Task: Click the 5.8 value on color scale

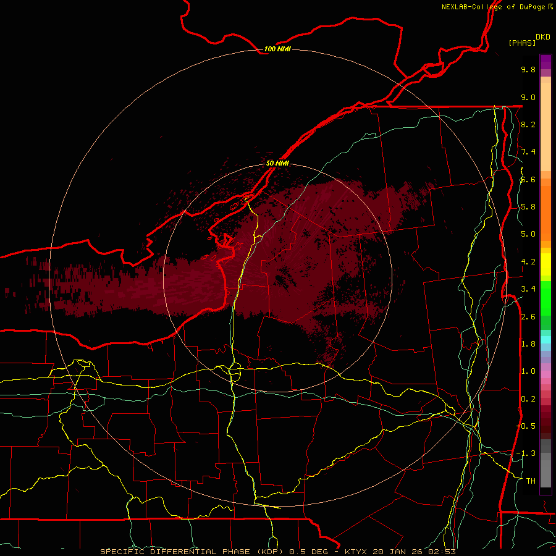Action: coord(528,206)
